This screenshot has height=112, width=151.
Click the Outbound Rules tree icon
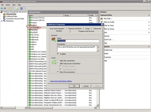click(x=4, y=16)
